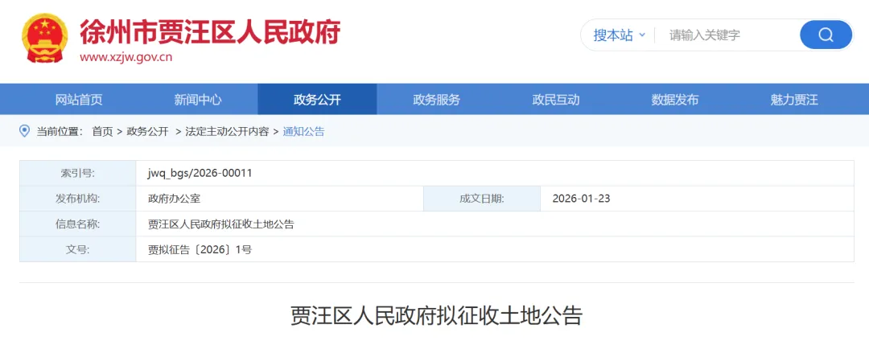The image size is (869, 345).
Task: Select the 政务公开 nav tab
Action: pos(317,100)
